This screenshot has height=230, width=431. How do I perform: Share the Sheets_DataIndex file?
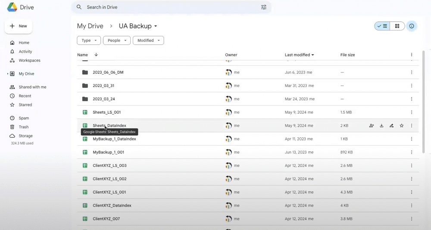pyautogui.click(x=372, y=126)
